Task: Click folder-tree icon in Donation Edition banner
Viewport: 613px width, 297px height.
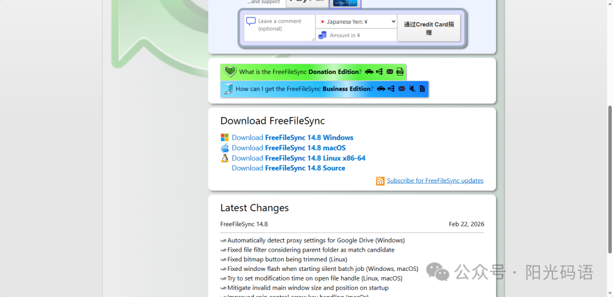Action: pos(380,72)
